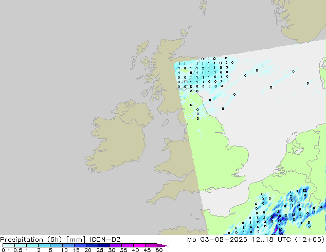Click the "20" legend label
Image resolution: width=326 pixels, height=252 pixels.
coord(88,250)
